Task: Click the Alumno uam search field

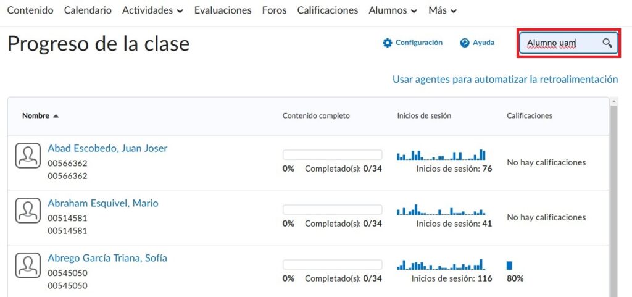Action: [x=559, y=43]
